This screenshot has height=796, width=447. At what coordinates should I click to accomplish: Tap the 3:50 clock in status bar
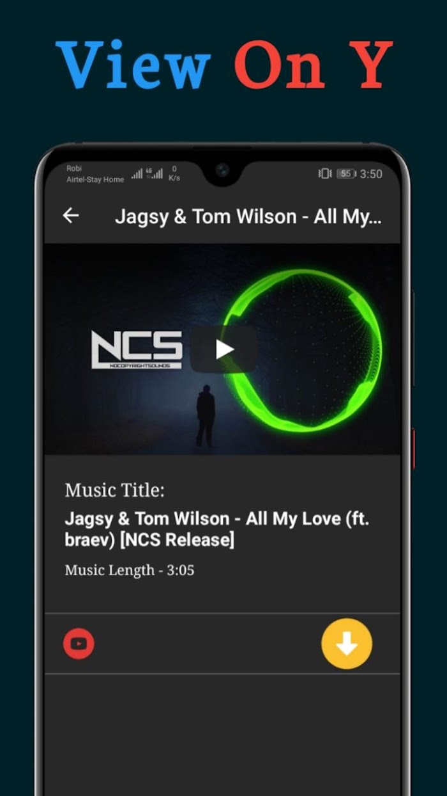point(371,173)
